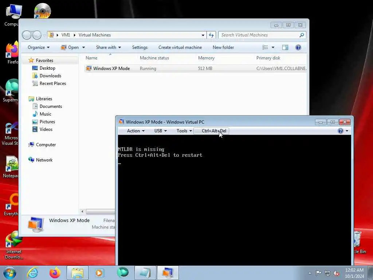The image size is (373, 280).
Task: Open Downloads in Favorites
Action: click(50, 76)
